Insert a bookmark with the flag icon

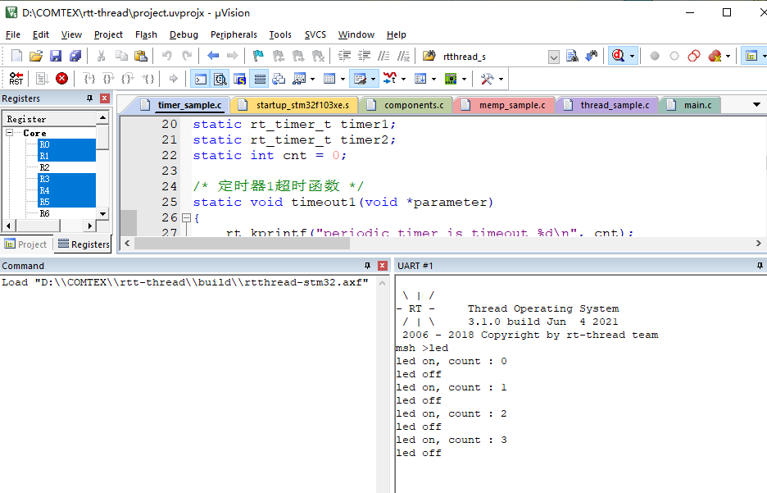tap(258, 56)
